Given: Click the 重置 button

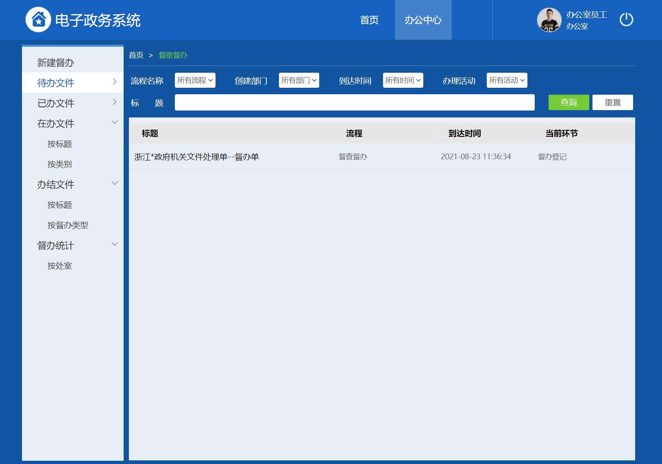Looking at the screenshot, I should (612, 102).
